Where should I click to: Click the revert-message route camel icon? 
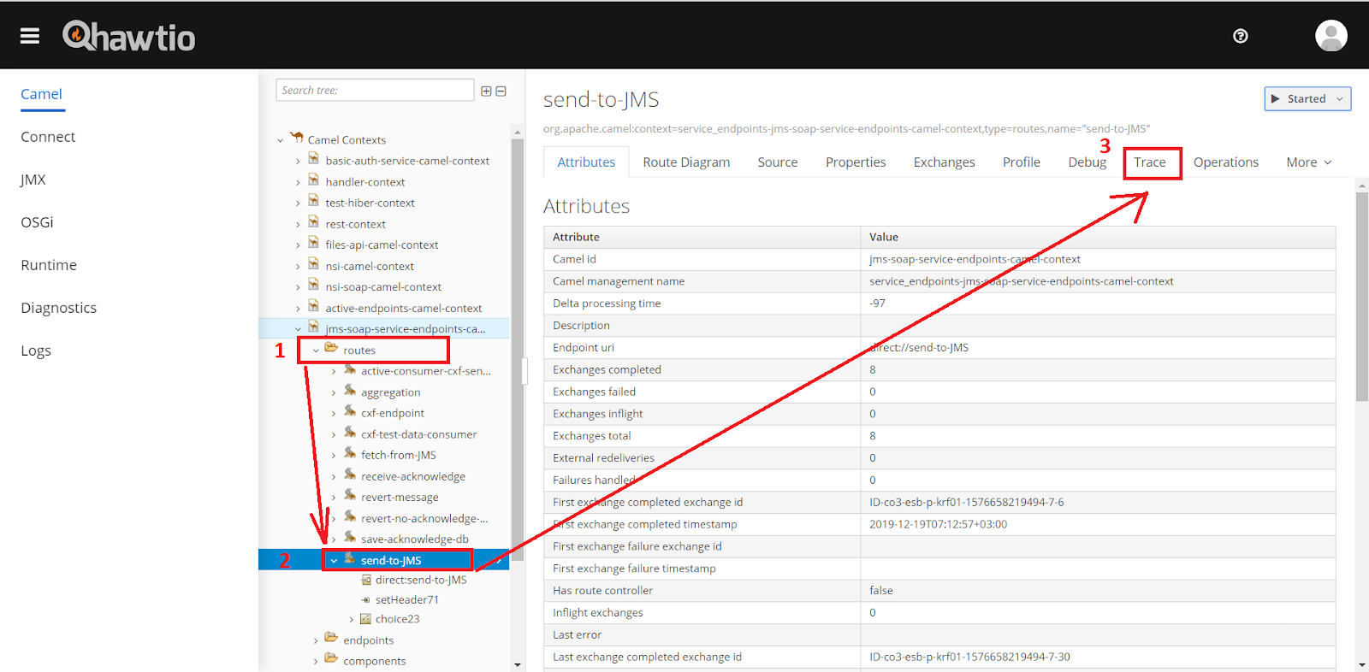point(350,495)
